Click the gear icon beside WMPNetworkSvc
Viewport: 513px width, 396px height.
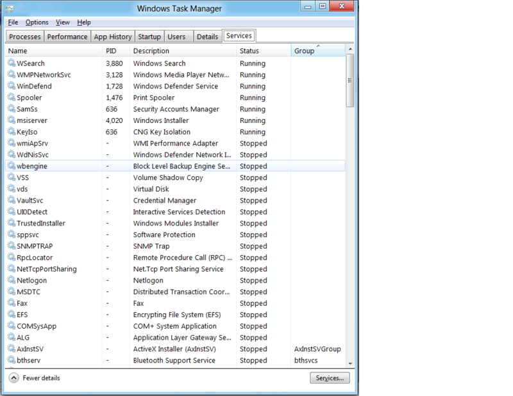[x=12, y=74]
